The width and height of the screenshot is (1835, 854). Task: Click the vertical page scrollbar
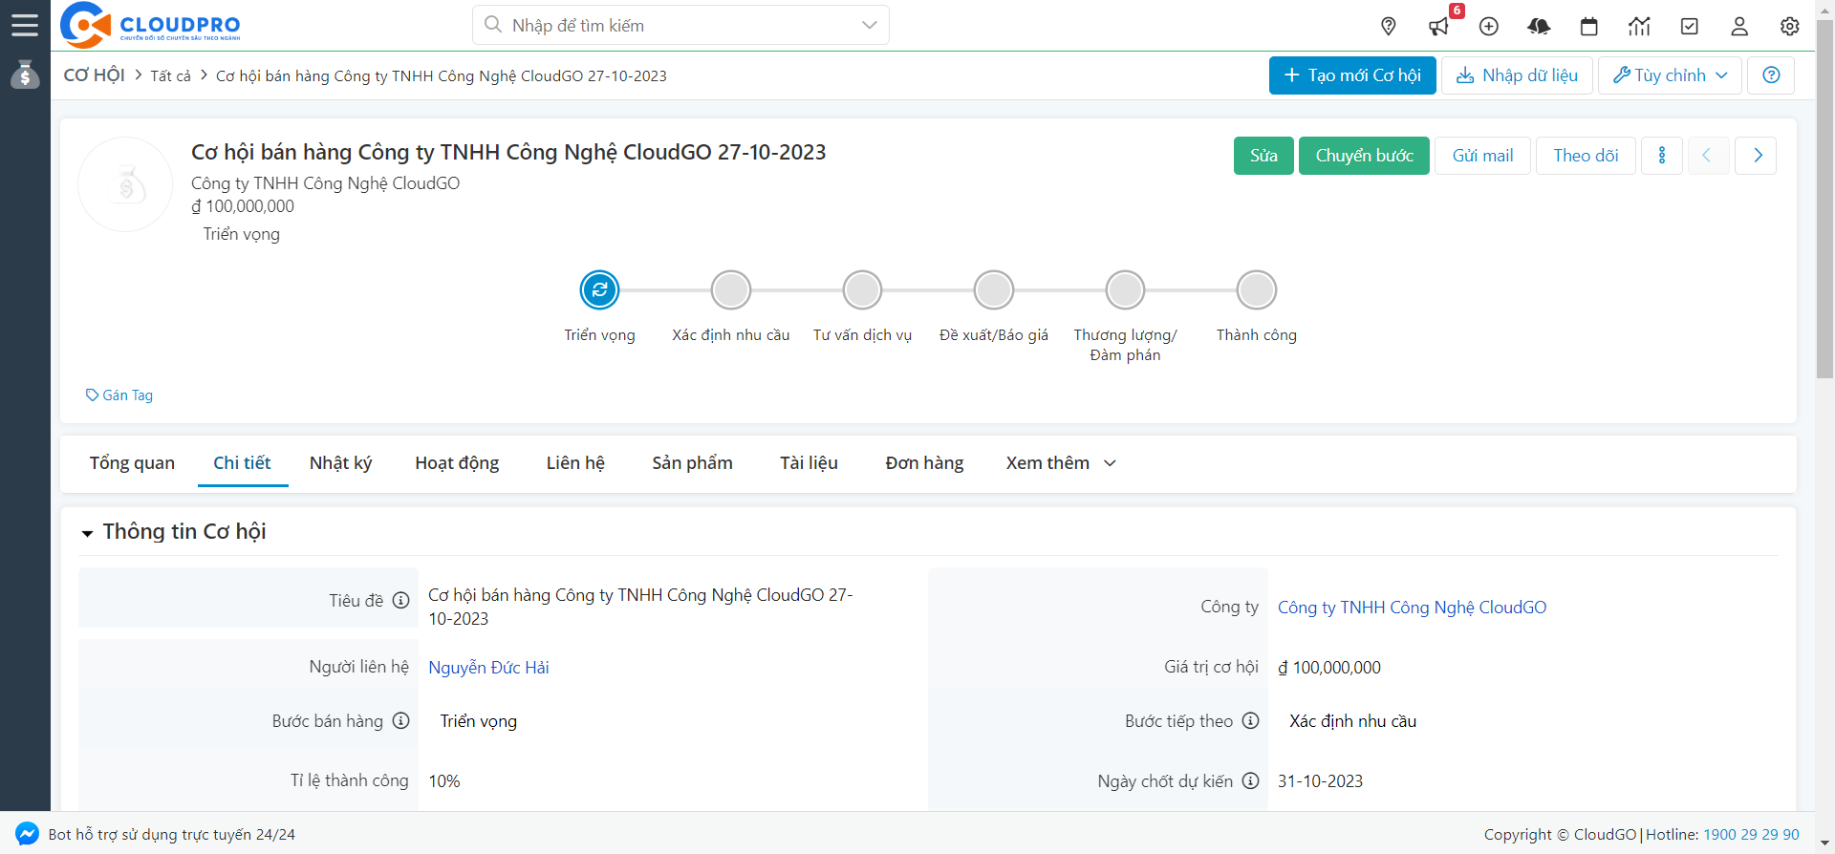(x=1824, y=201)
